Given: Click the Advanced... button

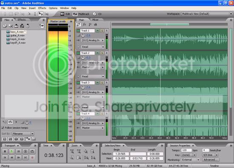Looking at the screenshot, I should coord(211,160).
